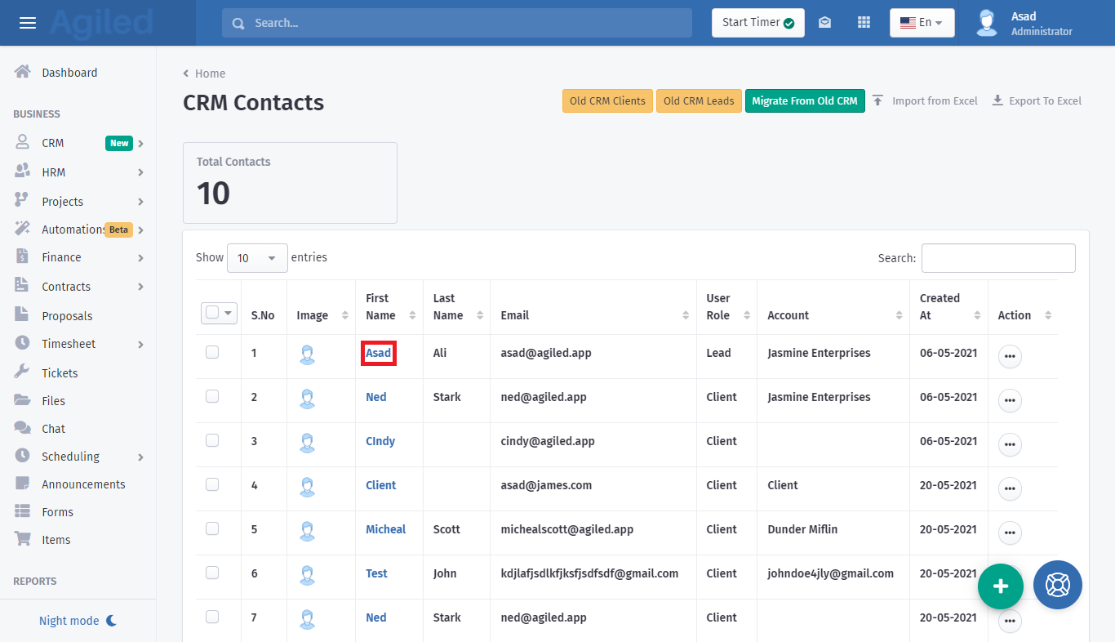This screenshot has height=642, width=1115.
Task: Click the Import from Excel icon
Action: (x=877, y=100)
